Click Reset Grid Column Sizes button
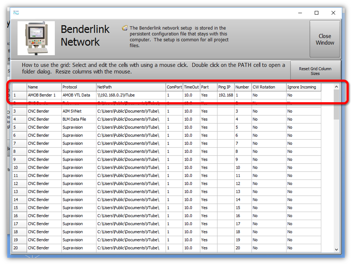 [x=315, y=71]
